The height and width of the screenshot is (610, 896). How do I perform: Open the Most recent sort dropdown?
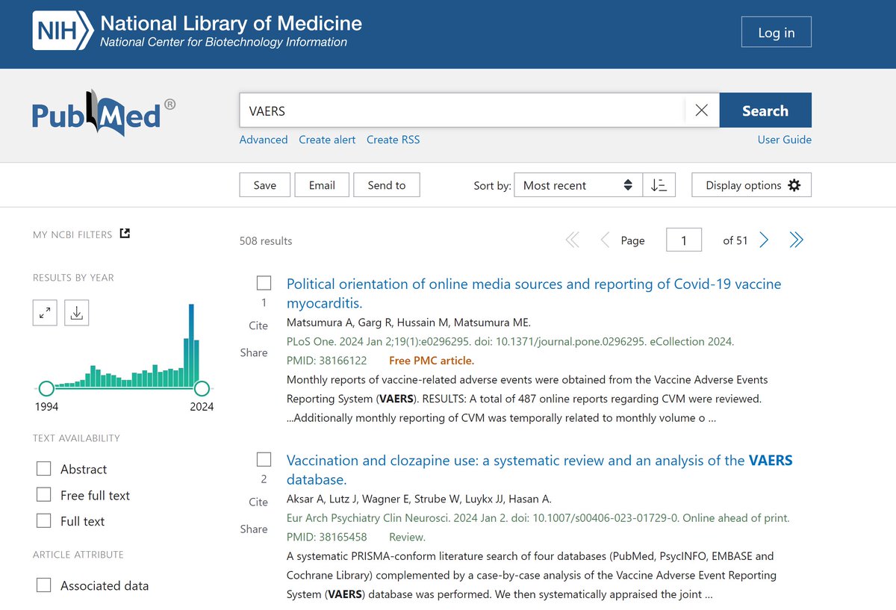(577, 184)
